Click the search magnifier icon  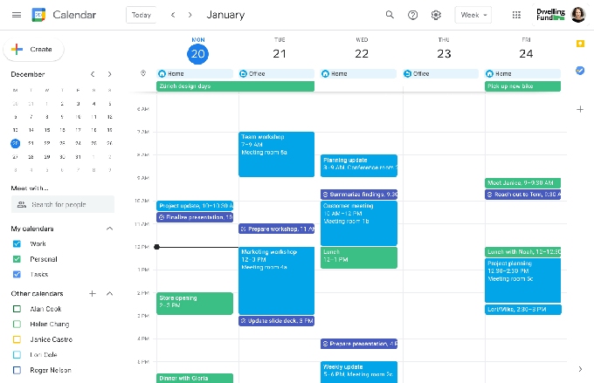coord(390,15)
